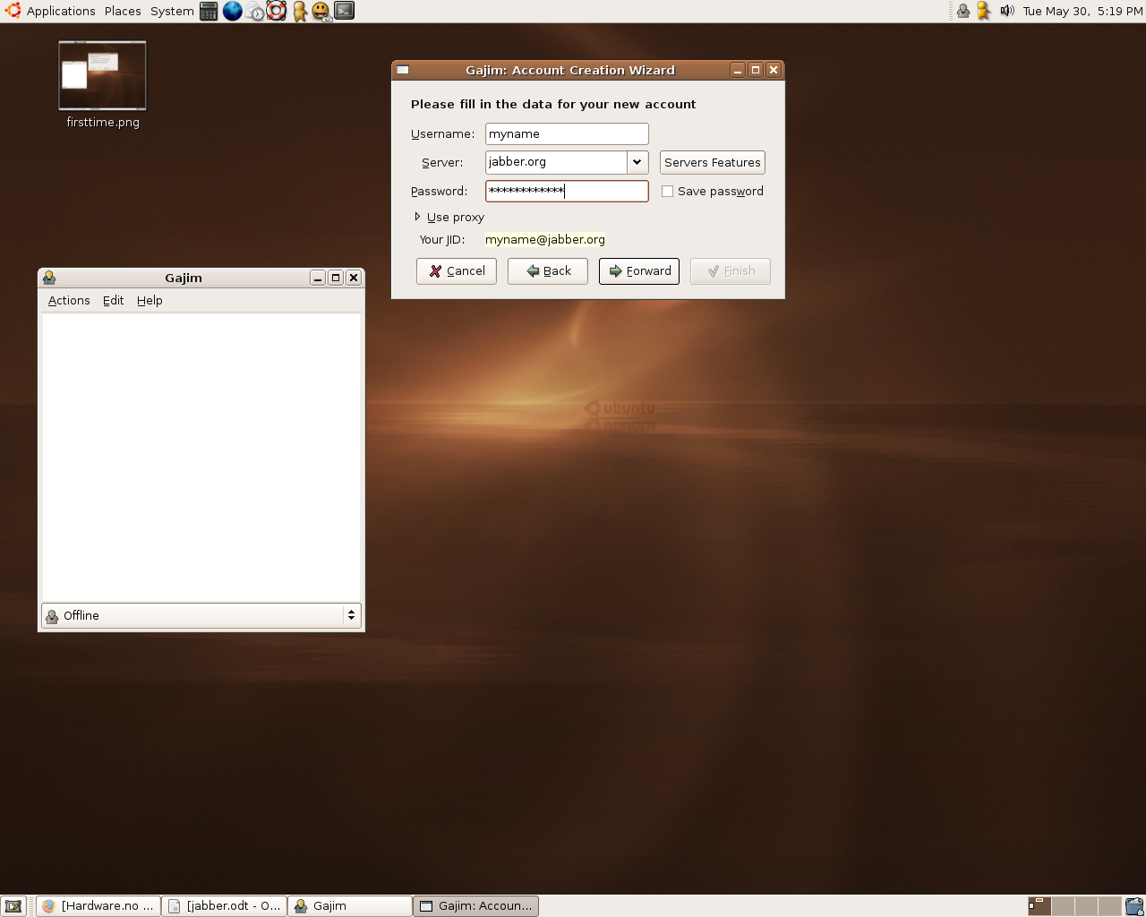Launch the yellow figure messenger icon in launcher row
1146x917 pixels.
point(300,11)
